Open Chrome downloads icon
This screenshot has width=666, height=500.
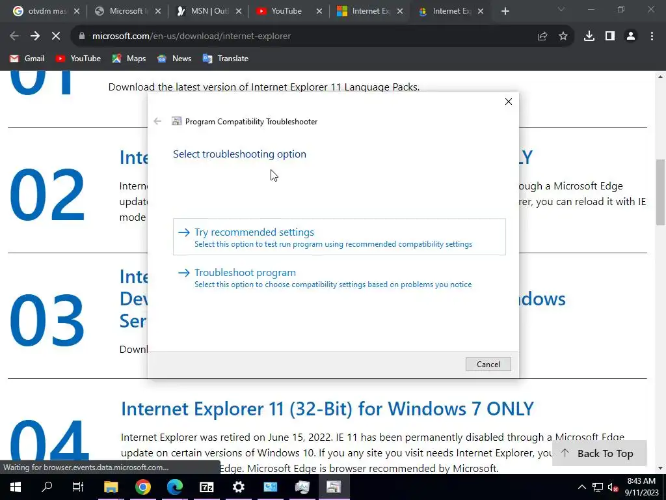point(589,36)
